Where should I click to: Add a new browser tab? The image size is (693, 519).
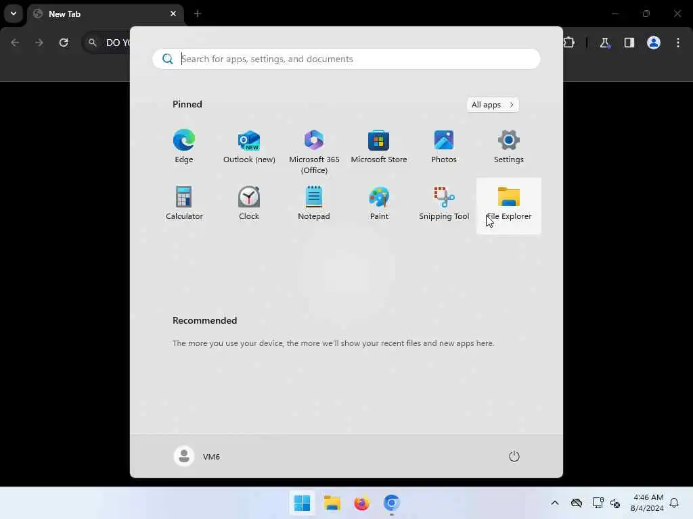point(198,14)
